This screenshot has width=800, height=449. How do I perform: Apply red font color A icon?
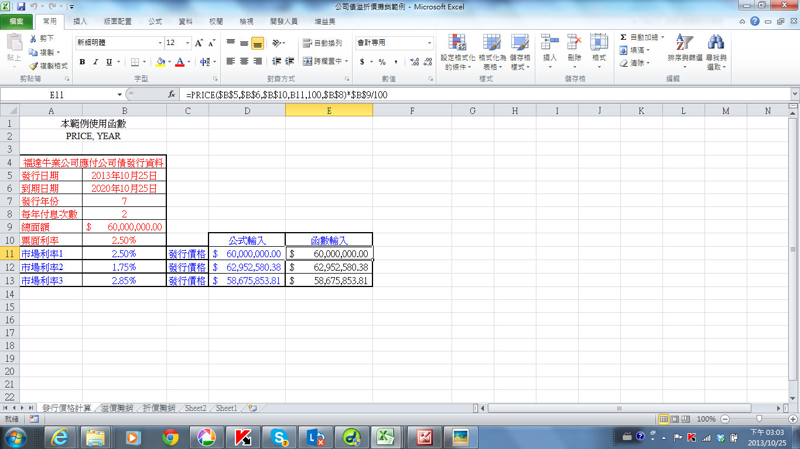(180, 61)
